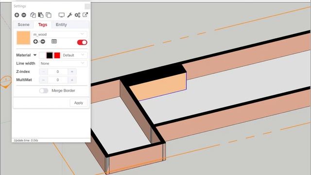The width and height of the screenshot is (311, 175).
Task: Switch to the Entity tab
Action: [x=61, y=25]
